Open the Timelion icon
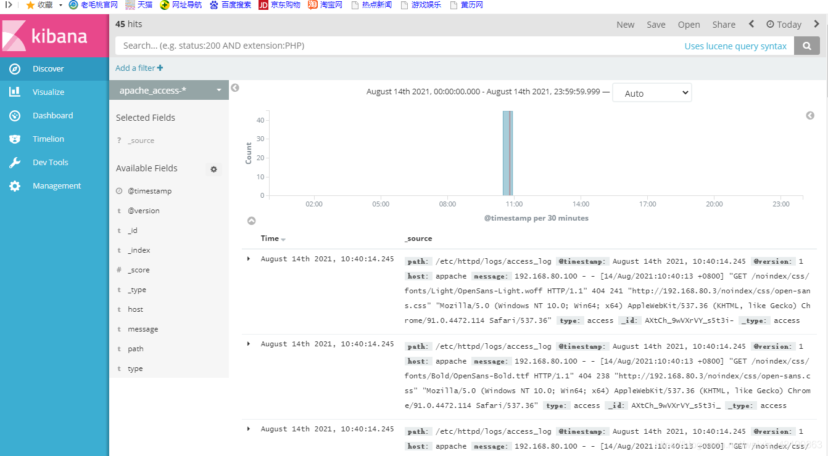Screen dimensions: 828x456 (15, 139)
